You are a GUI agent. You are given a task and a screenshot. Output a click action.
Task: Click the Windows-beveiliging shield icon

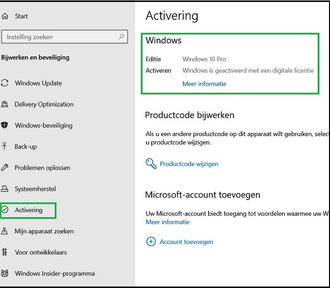point(4,125)
